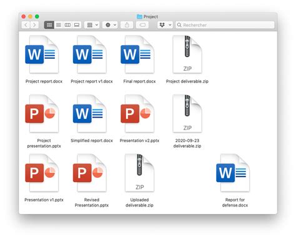This screenshot has height=239, width=296.
Task: Click the 'Project report v1.docx' file name
Action: click(92, 81)
